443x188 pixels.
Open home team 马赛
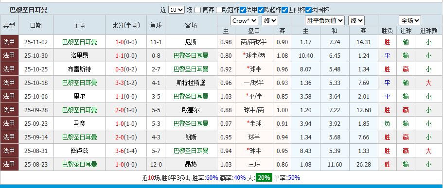tap(79, 123)
